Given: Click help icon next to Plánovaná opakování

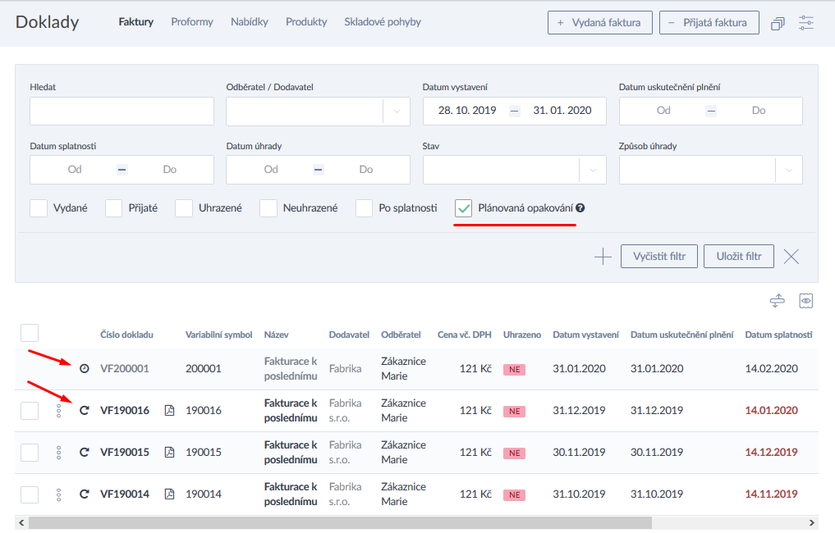Looking at the screenshot, I should tap(580, 208).
